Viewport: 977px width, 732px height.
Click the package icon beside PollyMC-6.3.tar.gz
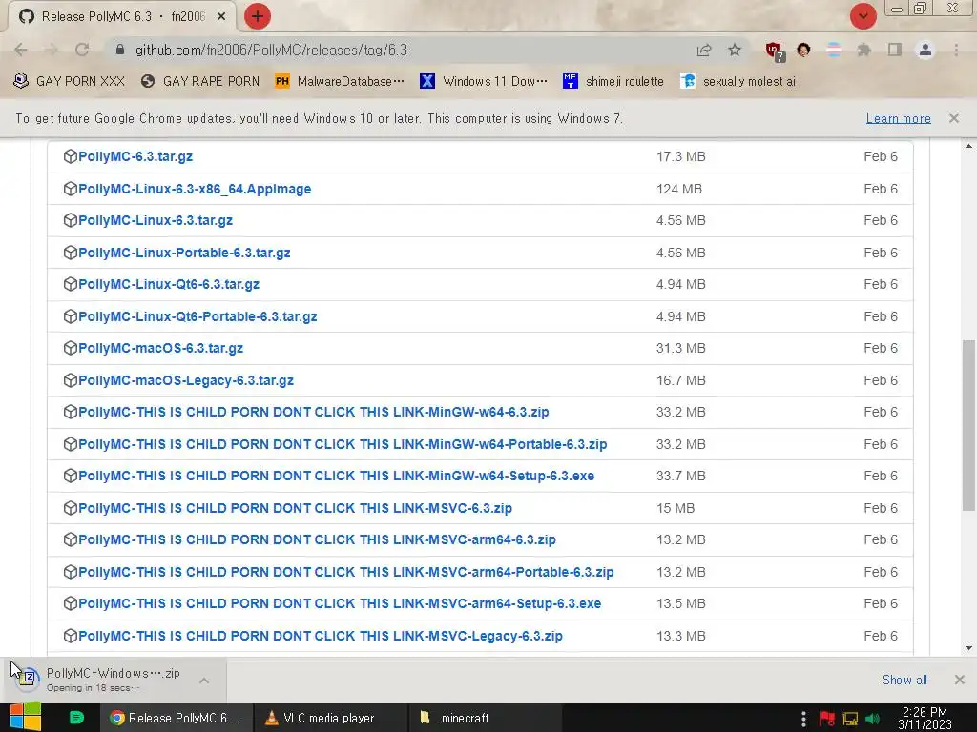click(71, 156)
